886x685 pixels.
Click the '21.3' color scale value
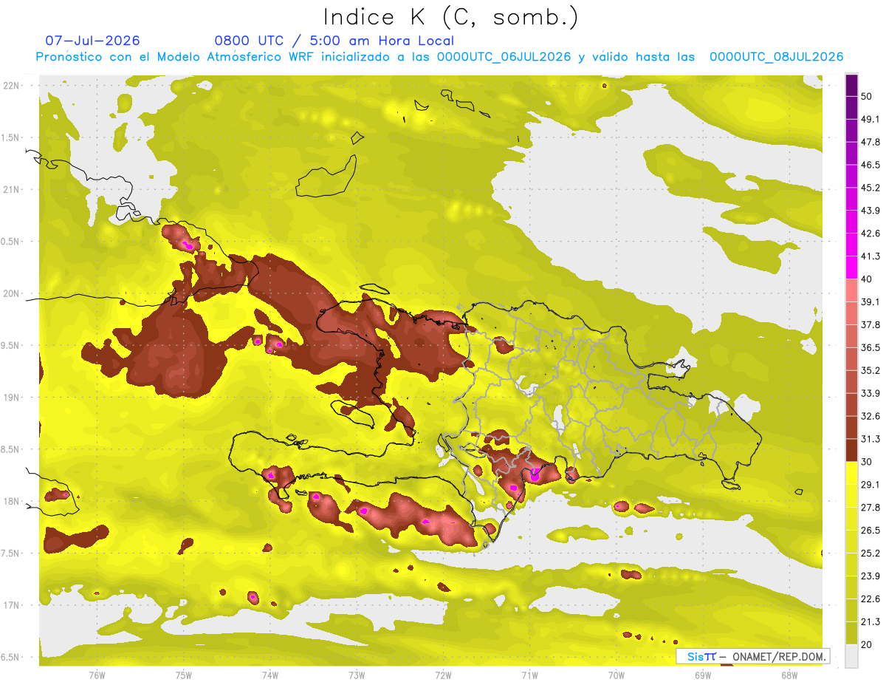tap(870, 622)
